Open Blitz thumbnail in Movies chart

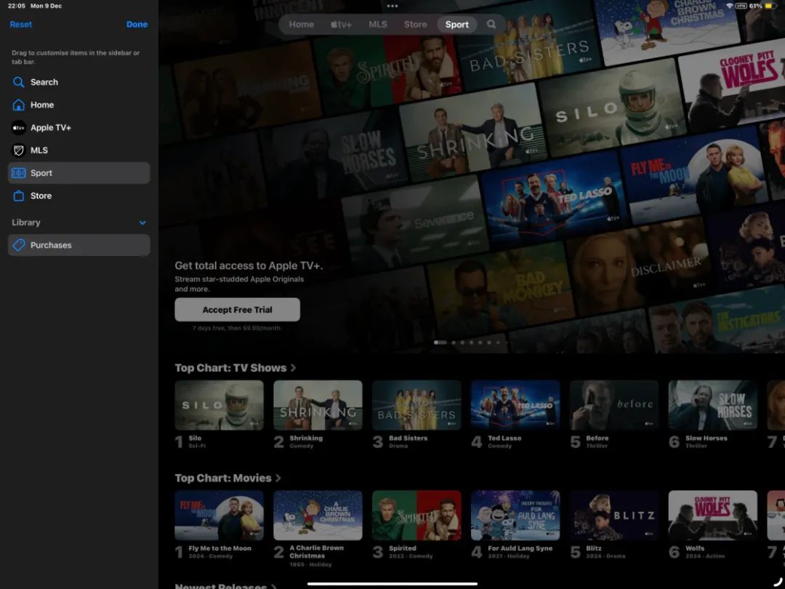point(614,516)
